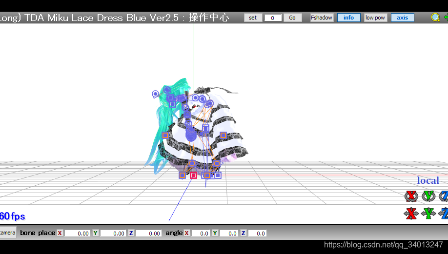Screen dimensions: 448x254
Task: Rotate around Y axis icon
Action: coord(428,196)
